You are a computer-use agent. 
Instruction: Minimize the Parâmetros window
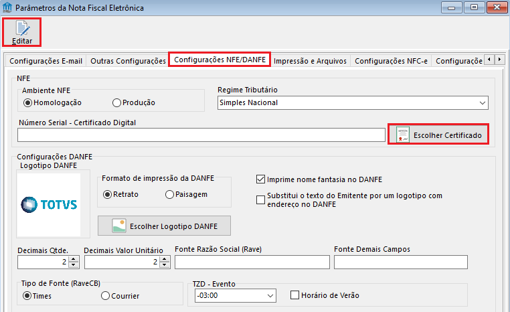(x=452, y=7)
